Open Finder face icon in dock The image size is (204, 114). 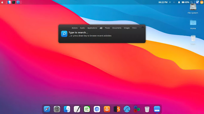(67, 109)
